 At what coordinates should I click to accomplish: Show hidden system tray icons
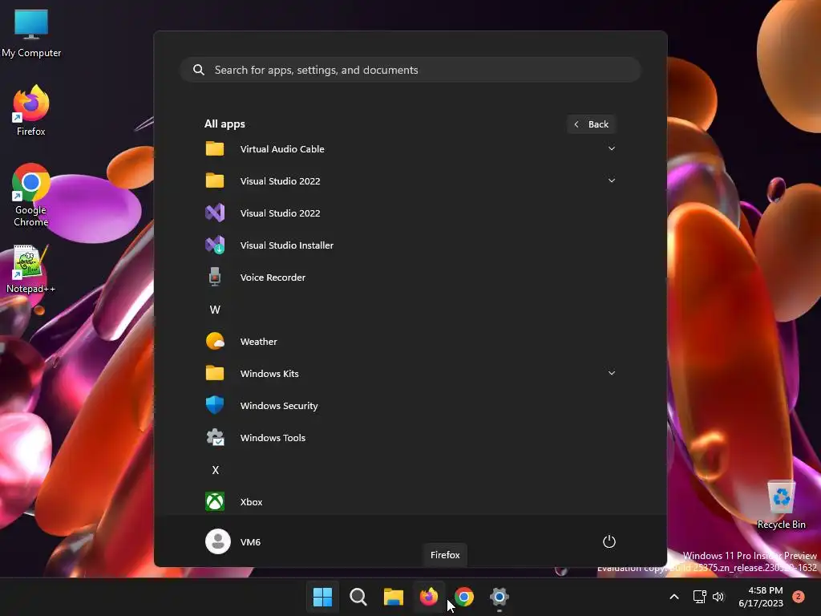(x=674, y=597)
